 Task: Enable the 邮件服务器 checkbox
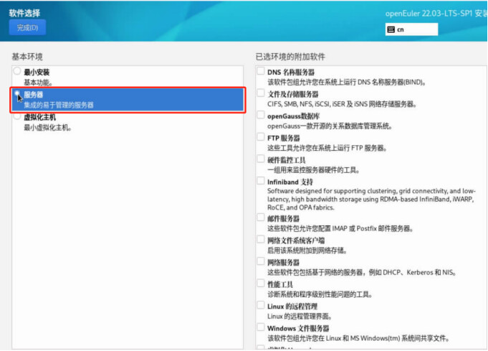(261, 218)
